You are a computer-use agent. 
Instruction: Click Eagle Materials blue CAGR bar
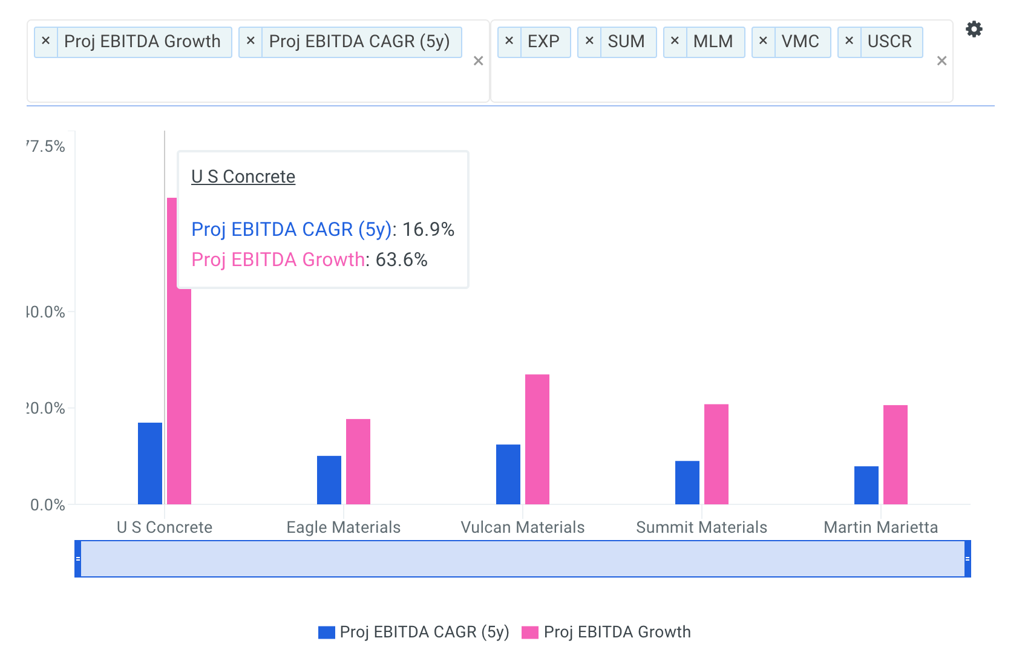pyautogui.click(x=329, y=480)
